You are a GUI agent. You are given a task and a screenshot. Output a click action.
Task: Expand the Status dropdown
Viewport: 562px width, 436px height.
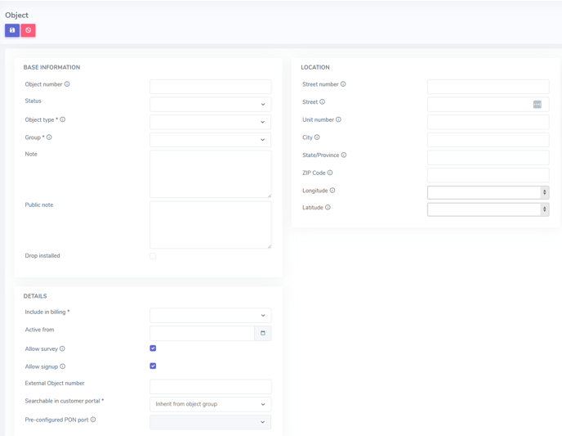(210, 104)
